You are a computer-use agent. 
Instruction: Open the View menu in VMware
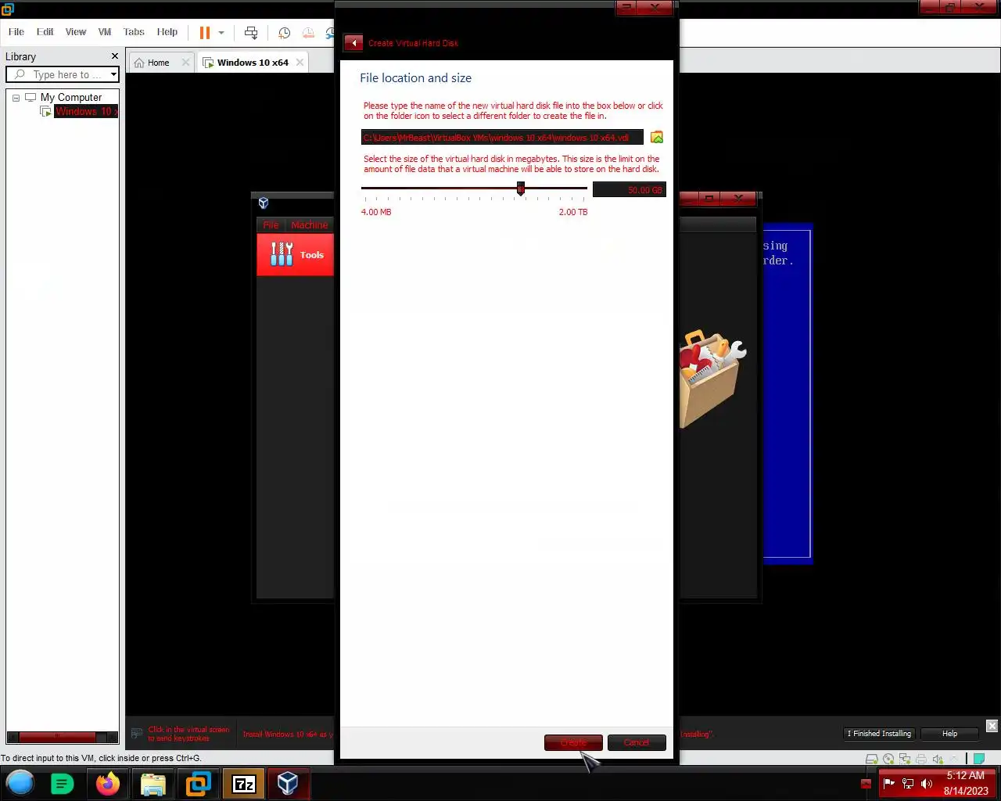point(76,32)
